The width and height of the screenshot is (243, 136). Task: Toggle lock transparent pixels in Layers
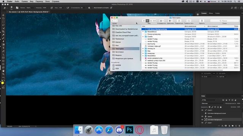(x=210, y=107)
